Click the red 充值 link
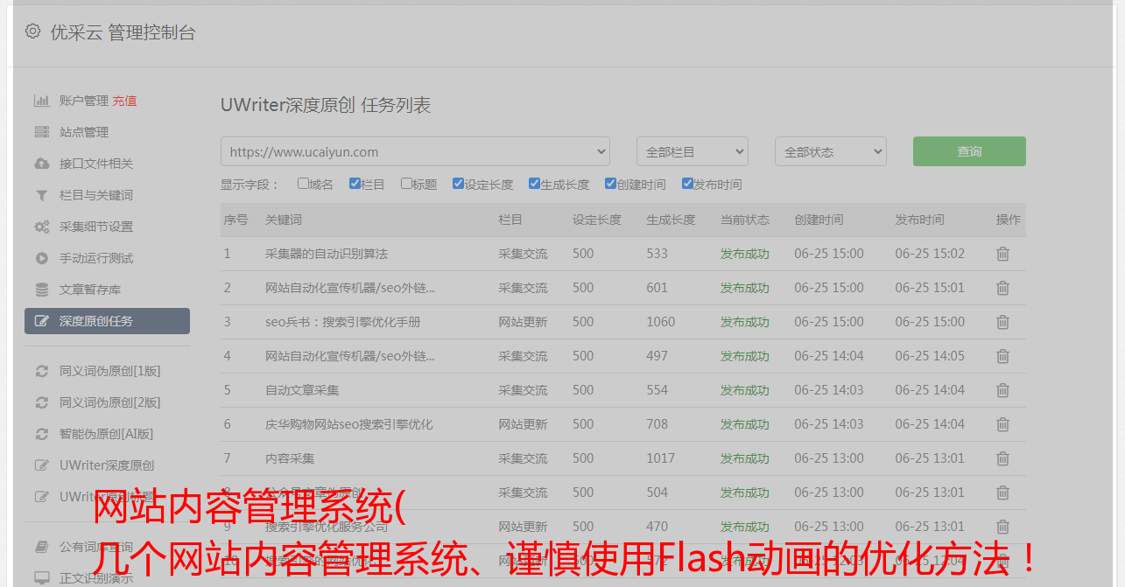The image size is (1125, 587). 124,101
